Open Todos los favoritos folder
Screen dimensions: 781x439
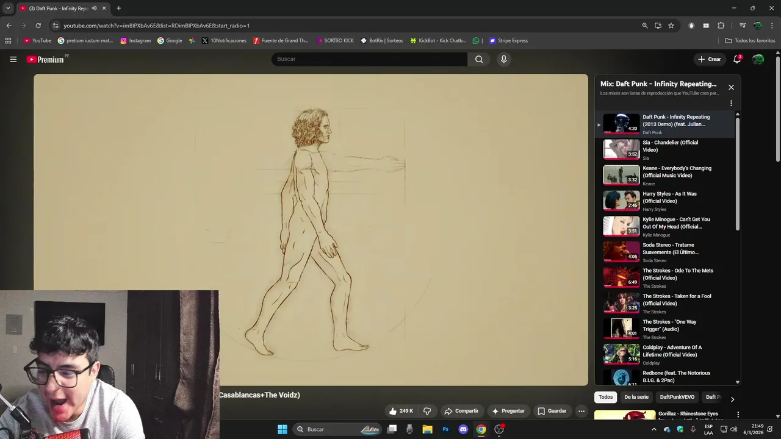tap(750, 41)
